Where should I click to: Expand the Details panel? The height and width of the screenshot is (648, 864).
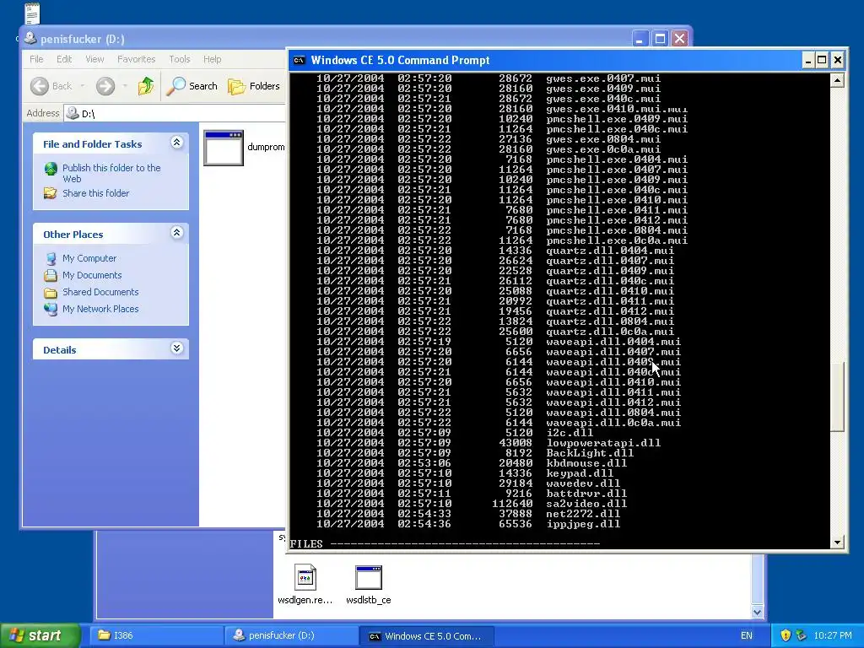coord(177,348)
